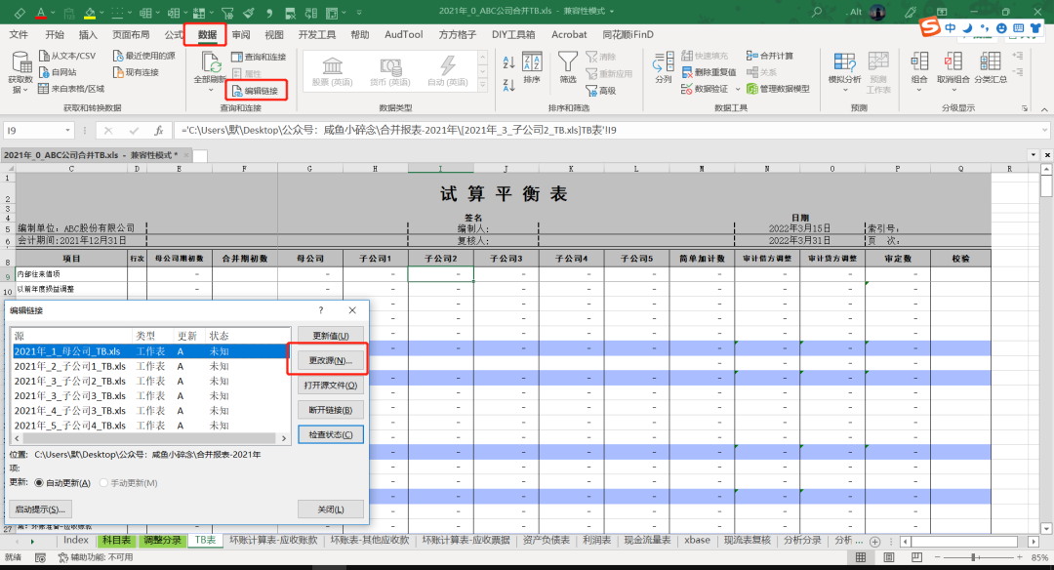Screen dimensions: 1054x570
Task: Switch to the 开始 (Home) ribbon tab
Action: (55, 35)
